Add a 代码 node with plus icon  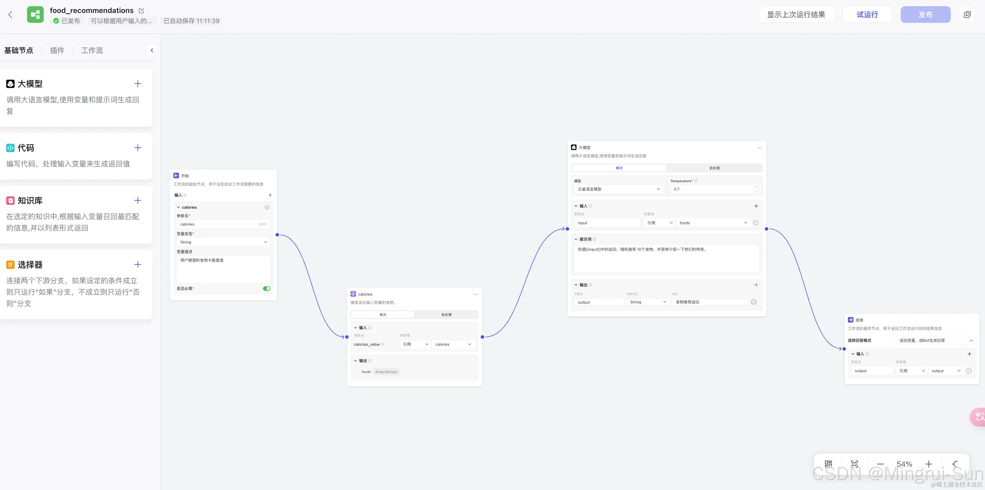click(x=138, y=148)
